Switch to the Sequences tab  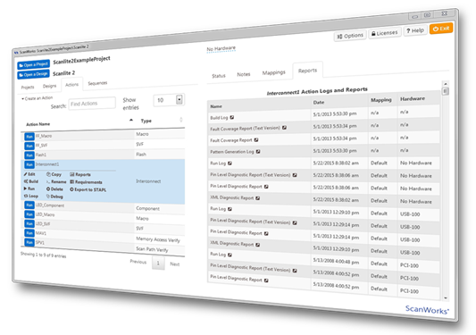point(97,83)
